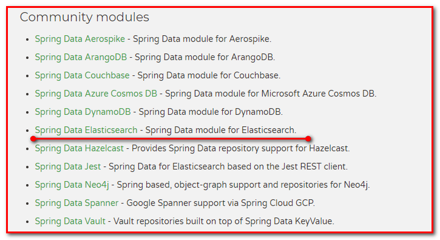Open Spring Data Azure Cosmos DB link

point(96,94)
